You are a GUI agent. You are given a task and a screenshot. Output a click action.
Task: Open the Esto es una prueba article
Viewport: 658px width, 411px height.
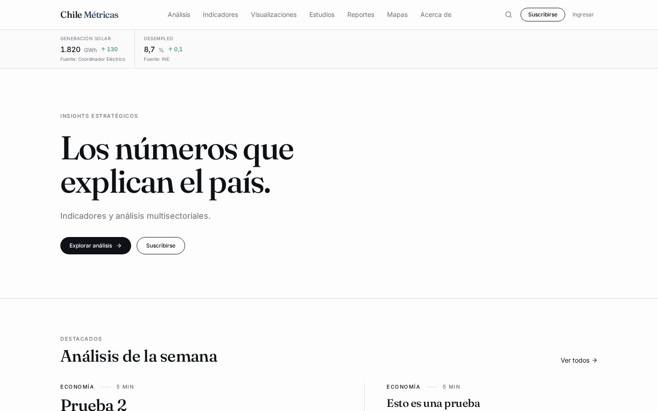433,403
